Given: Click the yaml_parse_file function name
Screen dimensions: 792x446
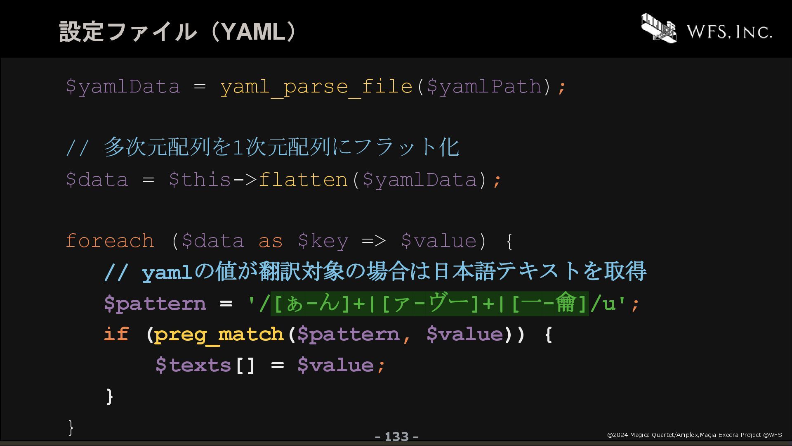Looking at the screenshot, I should point(316,87).
